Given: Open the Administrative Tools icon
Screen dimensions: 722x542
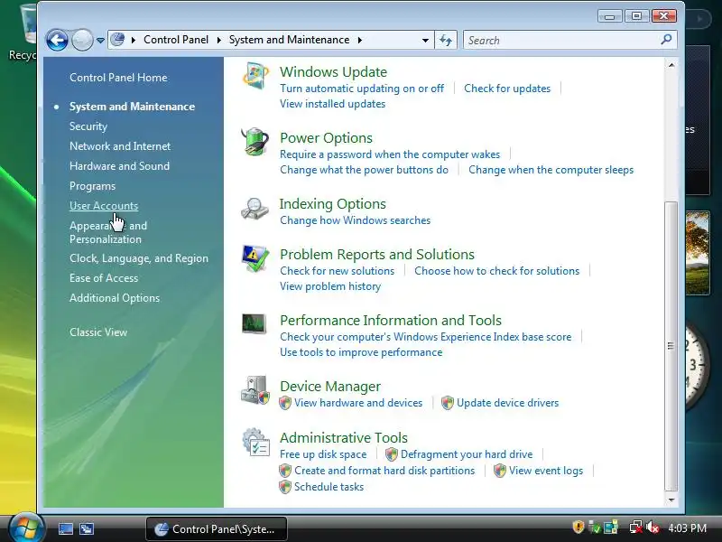Looking at the screenshot, I should pos(255,442).
